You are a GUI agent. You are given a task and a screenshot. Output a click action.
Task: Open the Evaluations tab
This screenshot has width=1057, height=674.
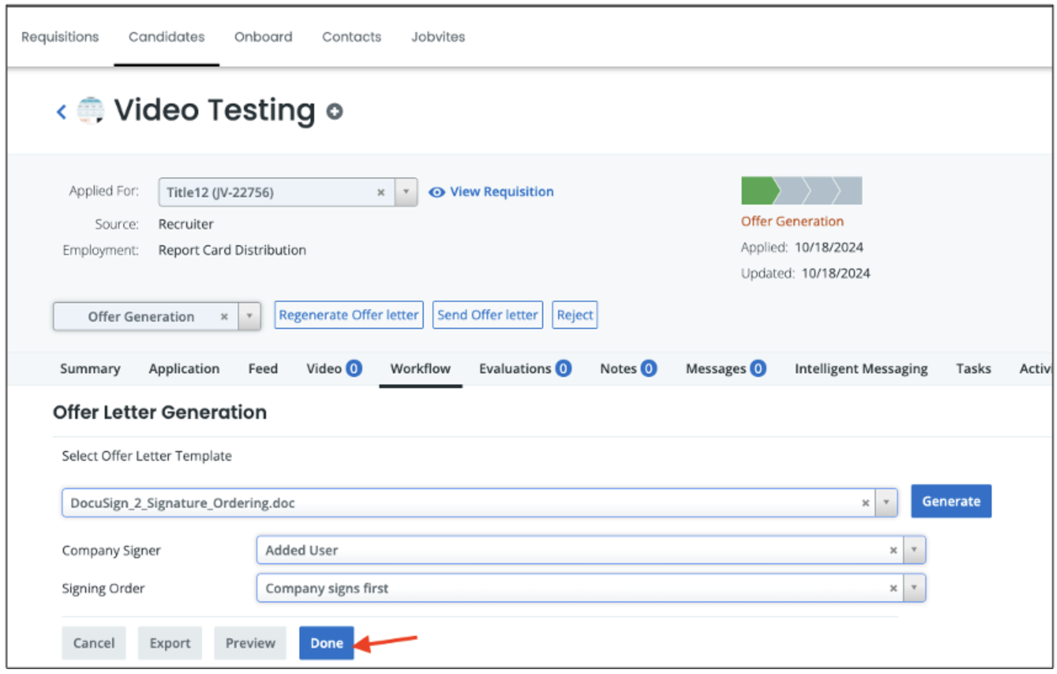[524, 368]
